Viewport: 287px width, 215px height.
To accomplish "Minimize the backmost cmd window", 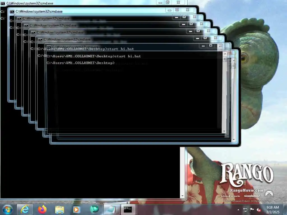I will coord(160,3).
